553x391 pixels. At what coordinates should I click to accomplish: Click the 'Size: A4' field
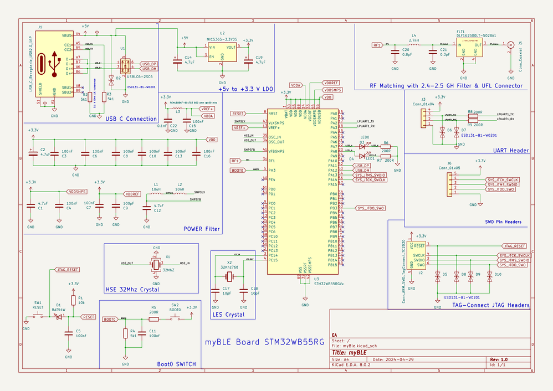340,359
